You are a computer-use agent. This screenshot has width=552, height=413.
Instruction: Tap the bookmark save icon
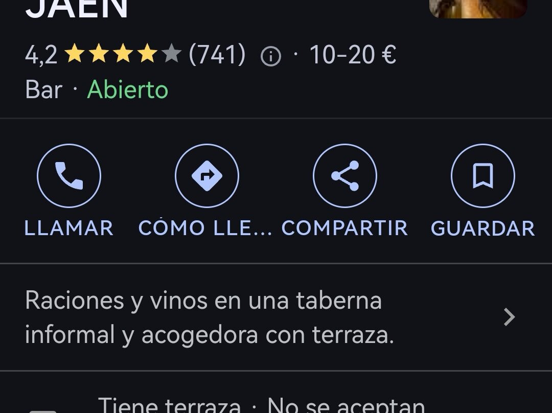[483, 175]
